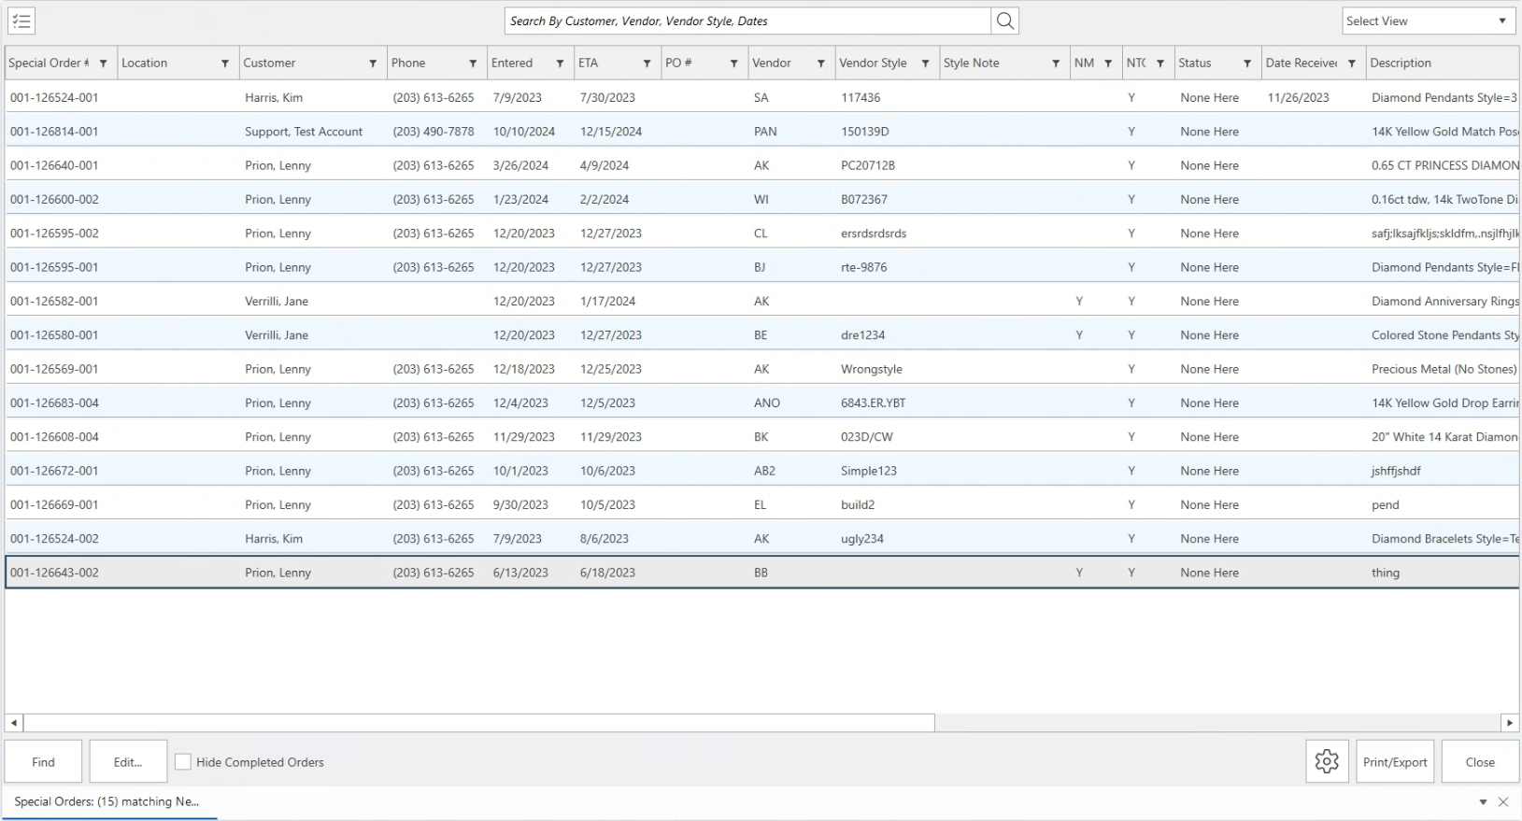Screen dimensions: 1522x821
Task: Select order 001-126569-001 row
Action: click(x=761, y=369)
